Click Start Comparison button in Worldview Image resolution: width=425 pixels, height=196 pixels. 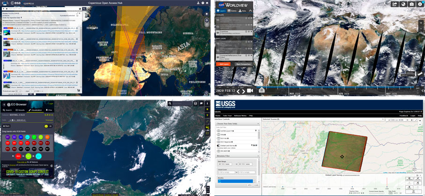pyautogui.click(x=244, y=64)
